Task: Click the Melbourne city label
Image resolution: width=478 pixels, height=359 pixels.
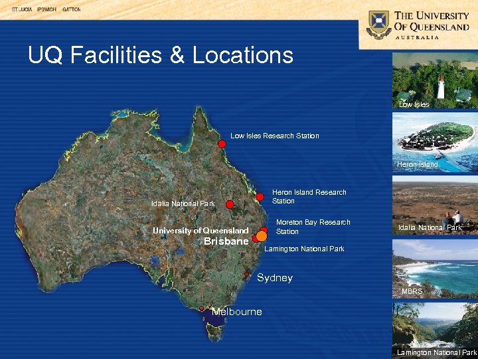Action: click(237, 311)
